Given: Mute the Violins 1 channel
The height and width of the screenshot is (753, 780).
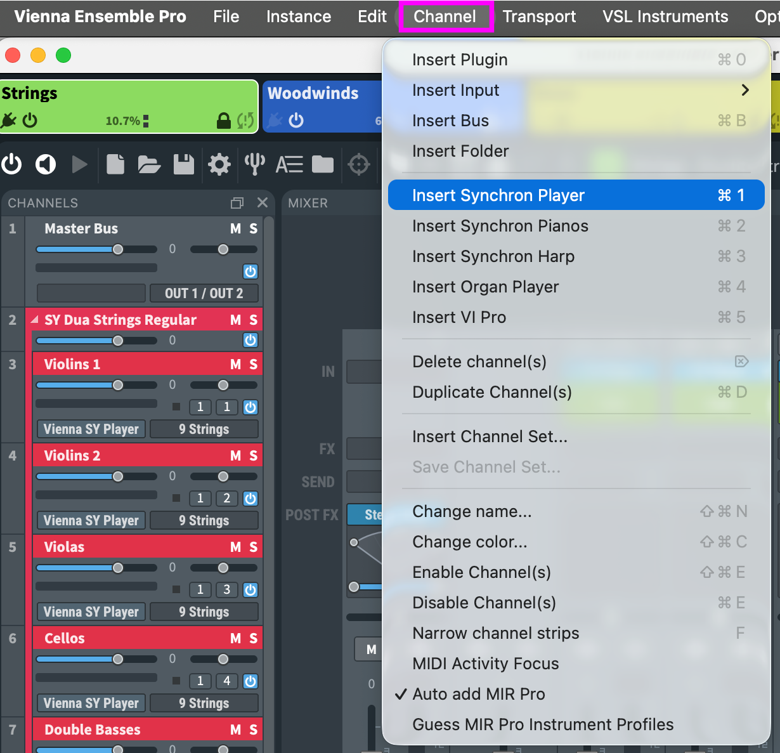Looking at the screenshot, I should pos(235,364).
